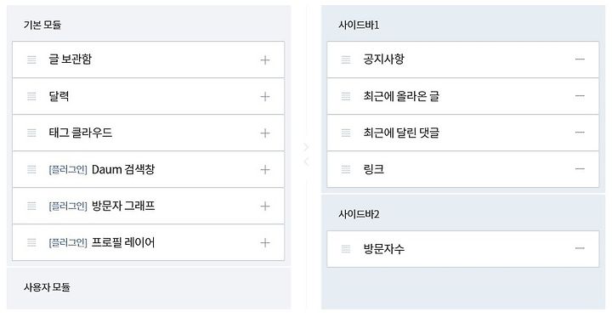The image size is (612, 323).
Task: Click left arrow between the panels
Action: [306, 161]
